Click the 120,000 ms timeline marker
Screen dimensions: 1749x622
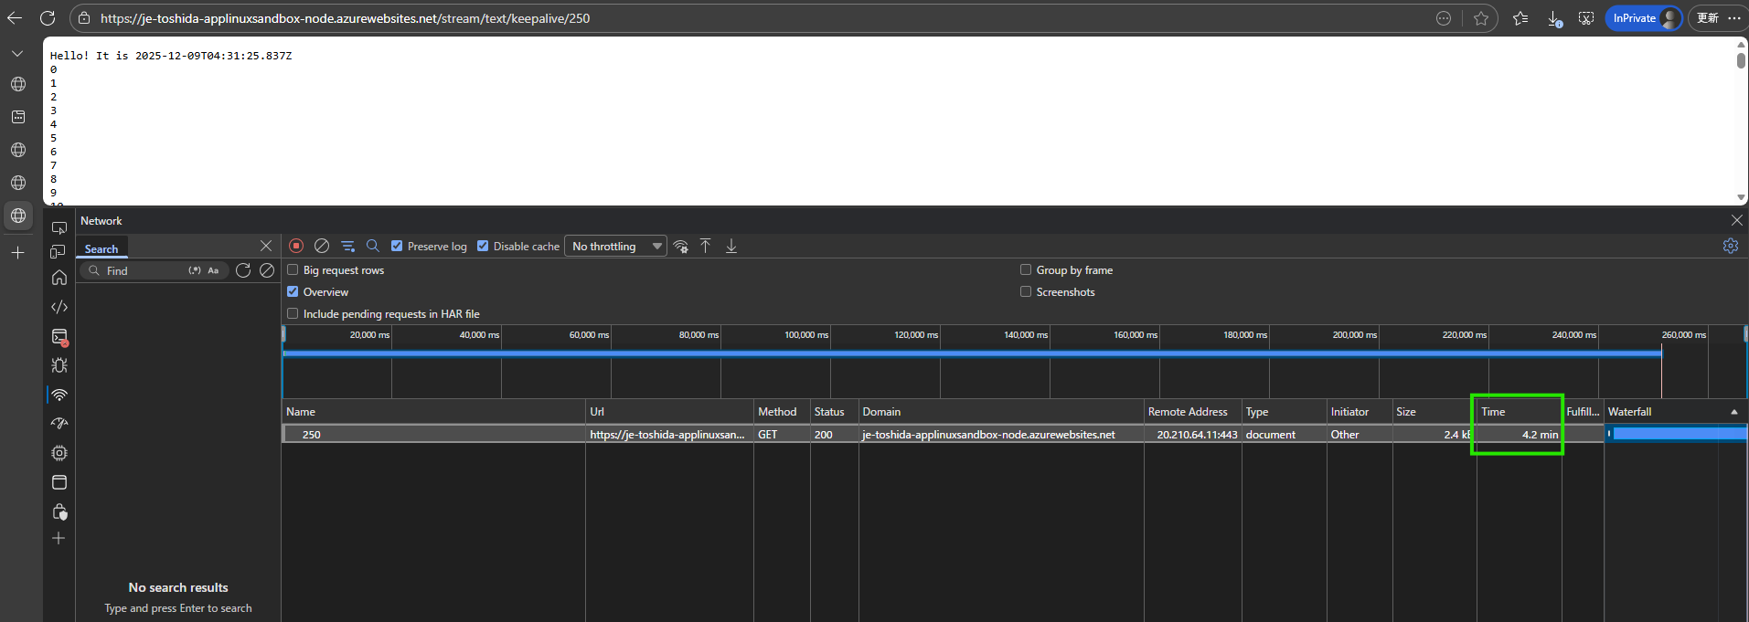click(916, 334)
